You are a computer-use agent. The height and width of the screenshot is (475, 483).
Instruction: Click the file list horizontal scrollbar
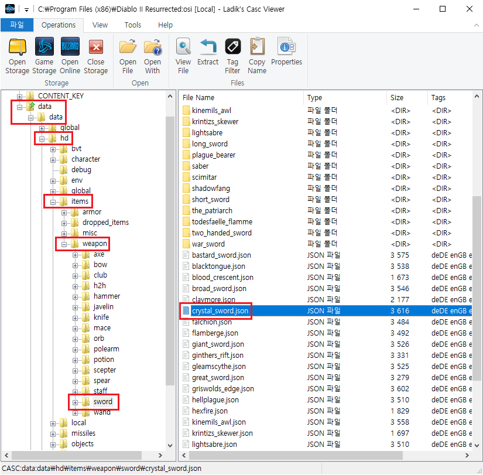(296, 455)
